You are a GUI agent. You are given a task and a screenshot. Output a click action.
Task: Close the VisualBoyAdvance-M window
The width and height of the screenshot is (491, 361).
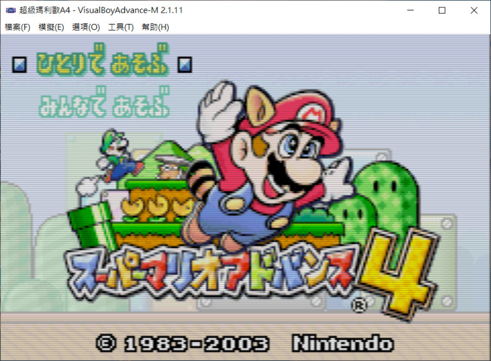(x=474, y=10)
